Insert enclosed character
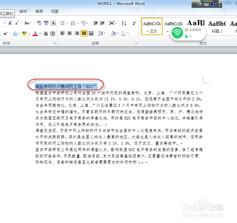 click(x=53, y=33)
